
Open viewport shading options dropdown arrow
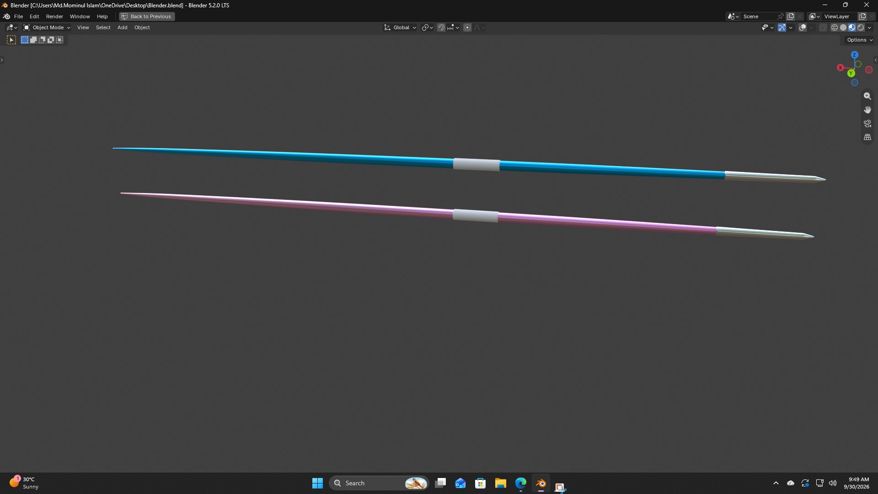(x=869, y=27)
